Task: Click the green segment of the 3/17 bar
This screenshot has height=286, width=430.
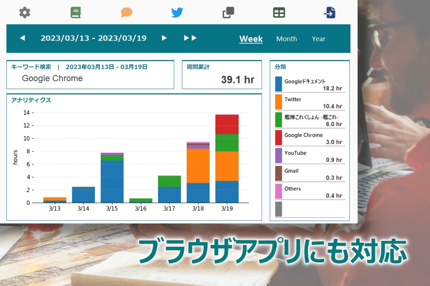Action: point(170,182)
